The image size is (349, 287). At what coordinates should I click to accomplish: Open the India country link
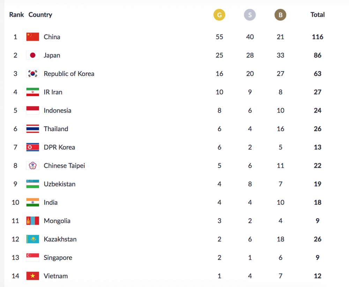click(51, 203)
